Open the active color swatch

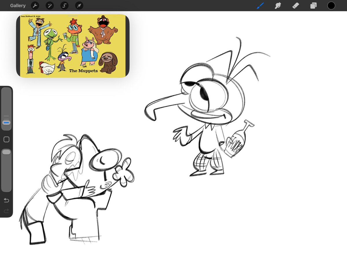pyautogui.click(x=331, y=5)
